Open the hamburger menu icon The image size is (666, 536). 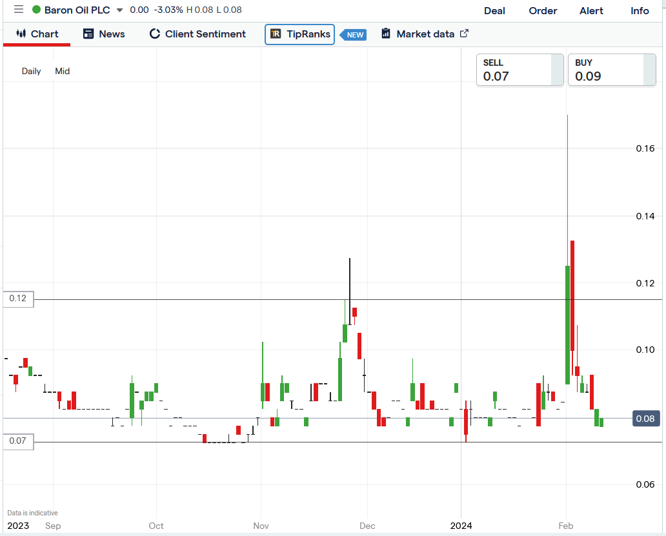(x=19, y=9)
